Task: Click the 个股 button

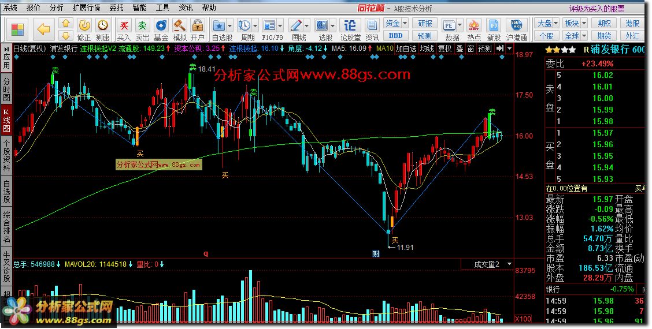Action: pyautogui.click(x=547, y=36)
